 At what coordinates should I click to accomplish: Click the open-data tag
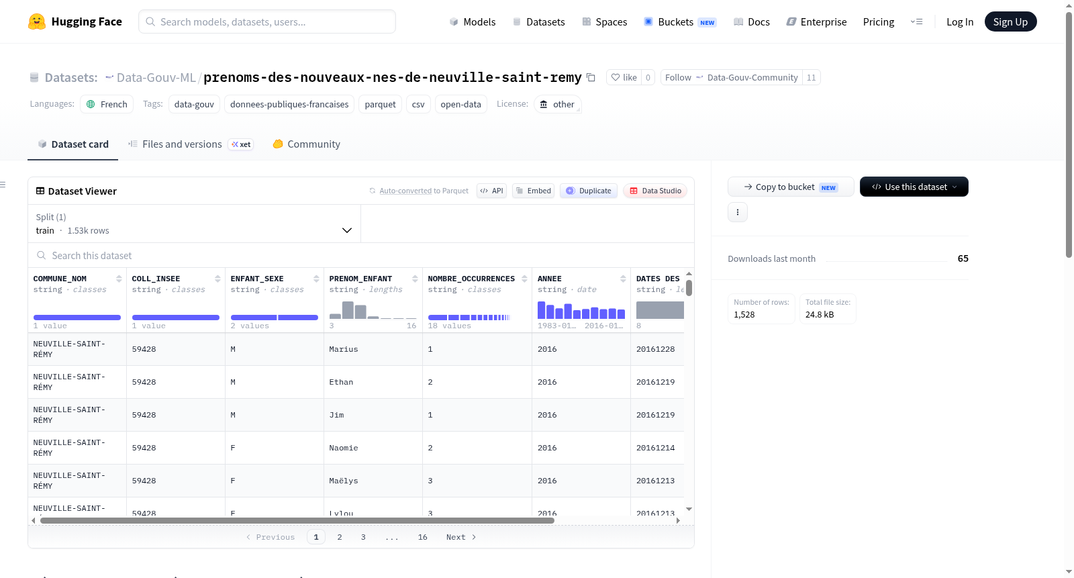[x=461, y=104]
